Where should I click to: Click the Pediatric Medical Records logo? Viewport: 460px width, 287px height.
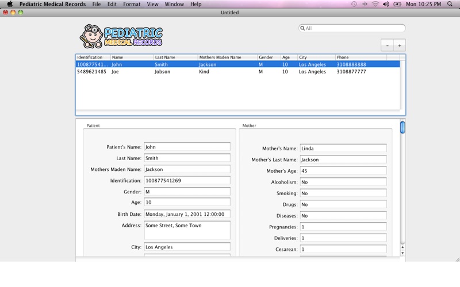coord(121,37)
